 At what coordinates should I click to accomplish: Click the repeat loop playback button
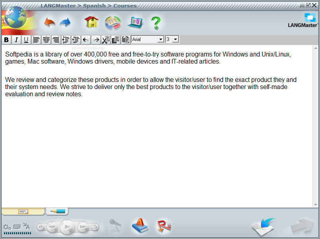[95, 227]
